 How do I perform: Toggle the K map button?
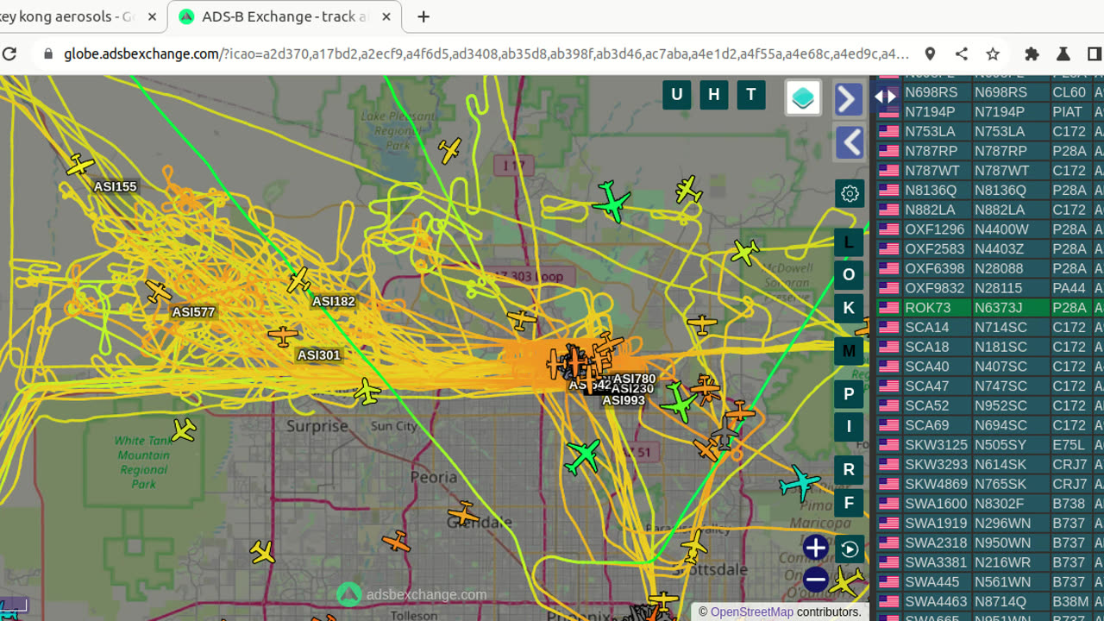pyautogui.click(x=849, y=308)
